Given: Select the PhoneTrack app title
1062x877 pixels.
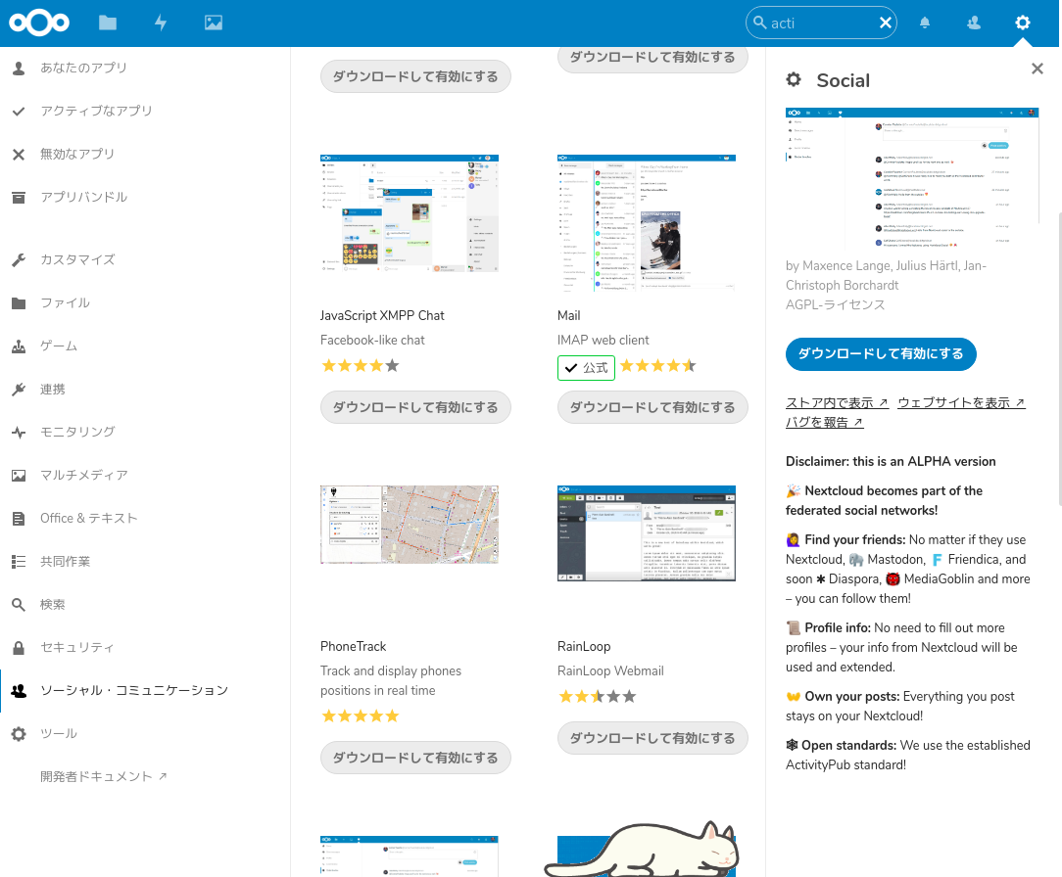Looking at the screenshot, I should coord(354,646).
